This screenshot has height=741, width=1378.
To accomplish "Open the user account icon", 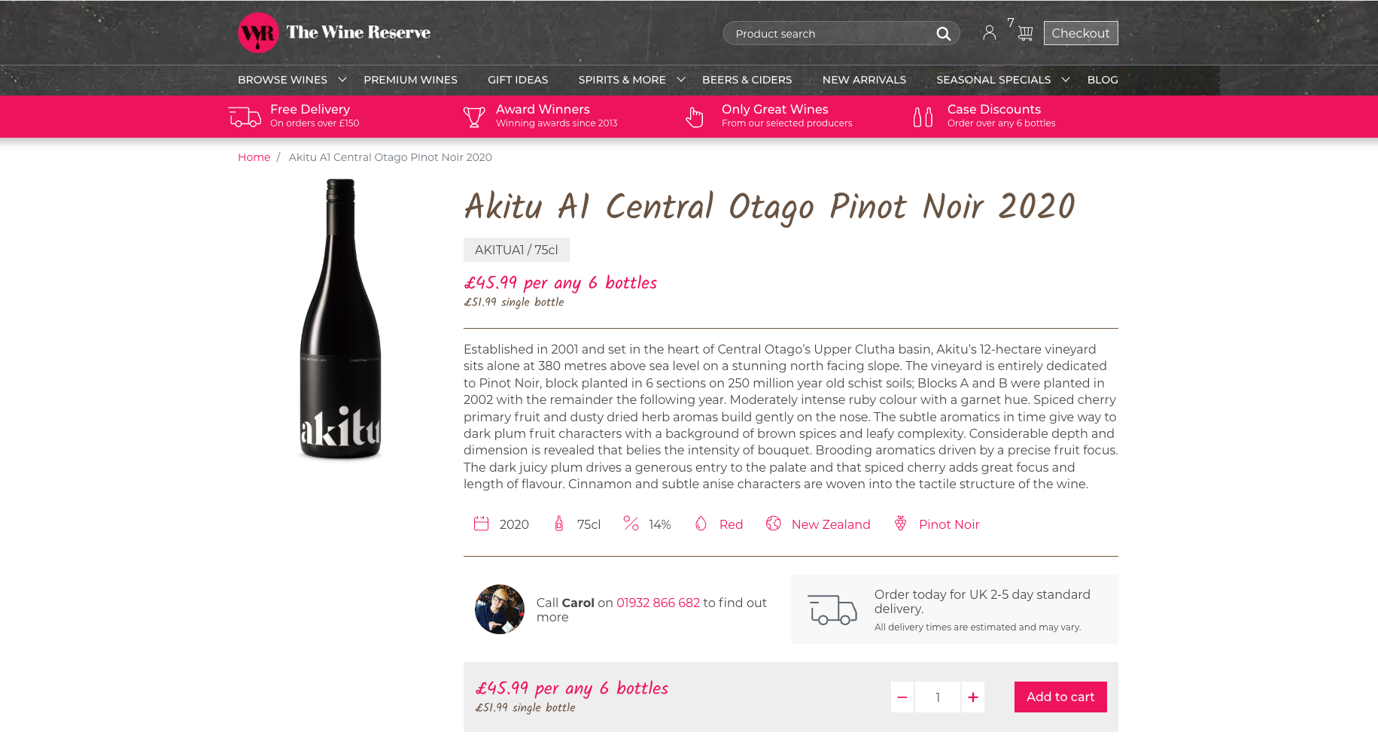I will (989, 32).
